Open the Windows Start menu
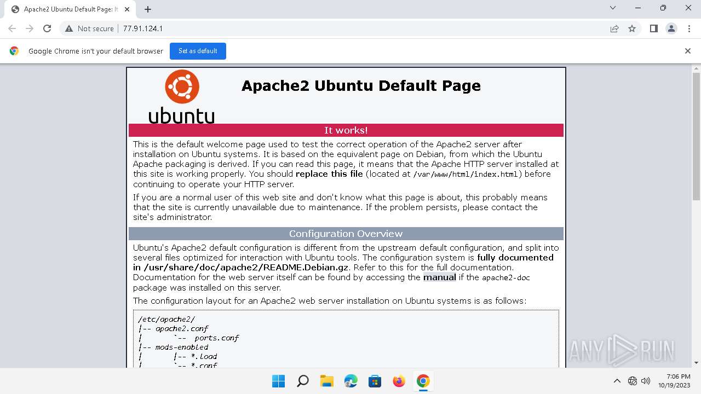 click(x=279, y=381)
